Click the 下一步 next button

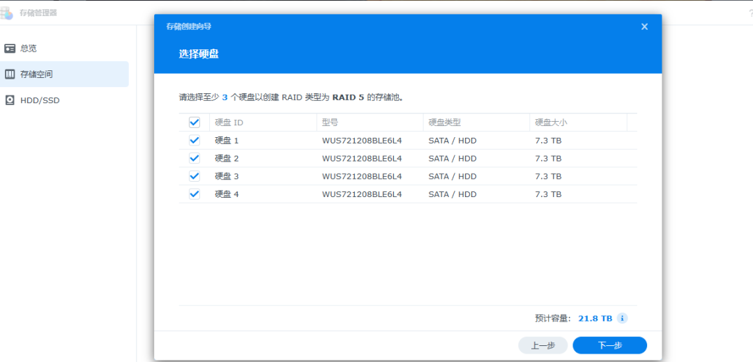609,345
